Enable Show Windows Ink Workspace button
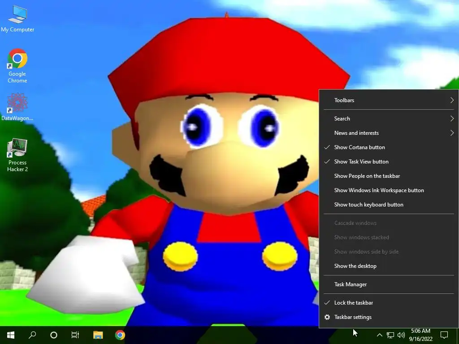The width and height of the screenshot is (459, 344). (389, 190)
